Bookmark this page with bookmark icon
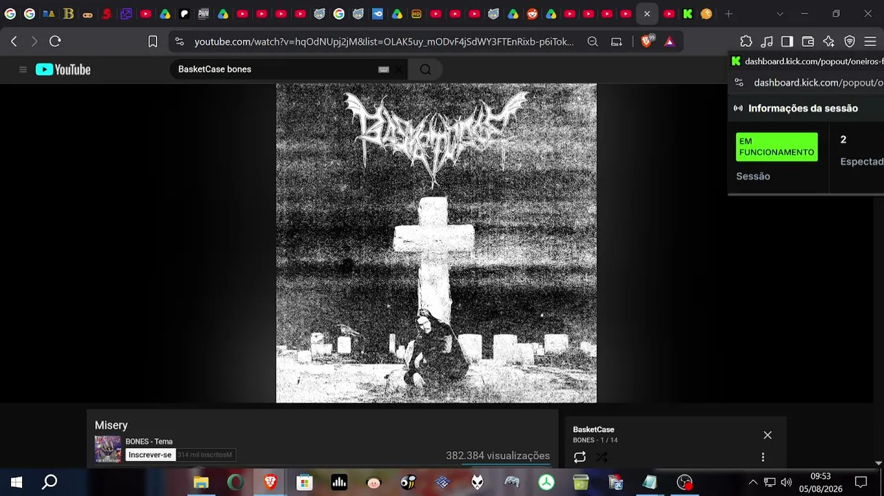884x496 pixels. point(153,41)
